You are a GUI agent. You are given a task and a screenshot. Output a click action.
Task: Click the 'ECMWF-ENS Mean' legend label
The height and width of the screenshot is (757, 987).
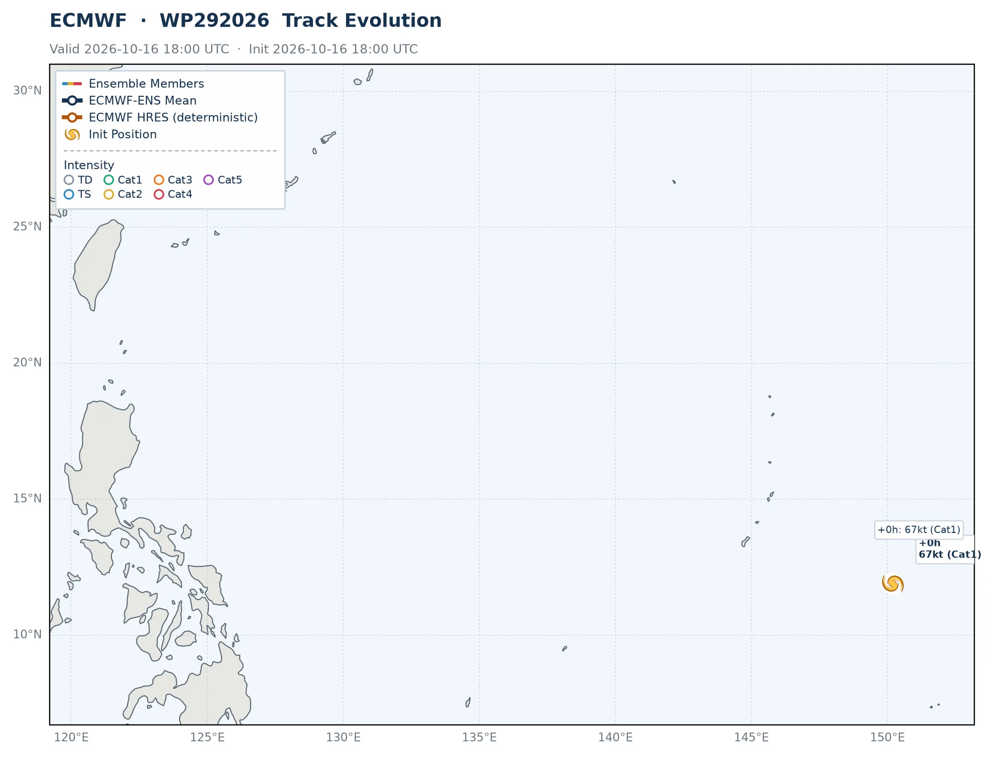[x=143, y=101]
